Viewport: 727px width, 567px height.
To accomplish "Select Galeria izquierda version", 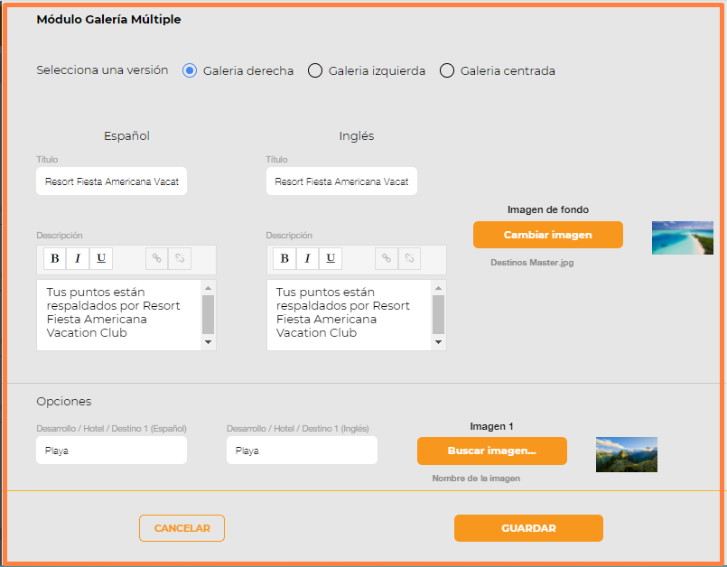I will click(315, 70).
